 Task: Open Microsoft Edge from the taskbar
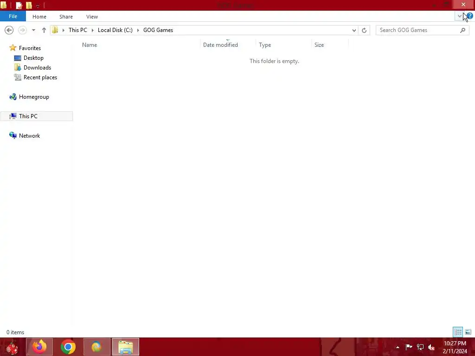click(x=97, y=347)
